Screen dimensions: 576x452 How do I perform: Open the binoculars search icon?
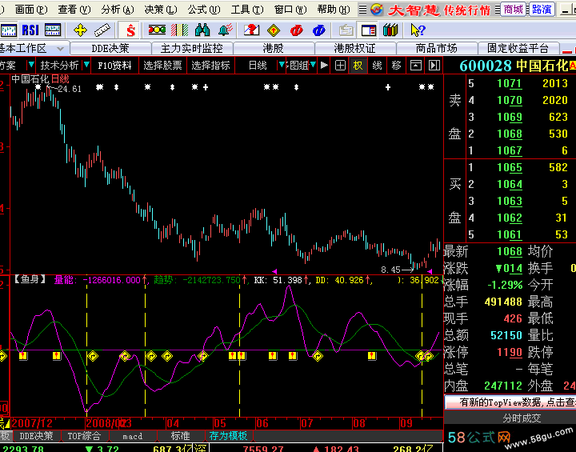point(202,30)
